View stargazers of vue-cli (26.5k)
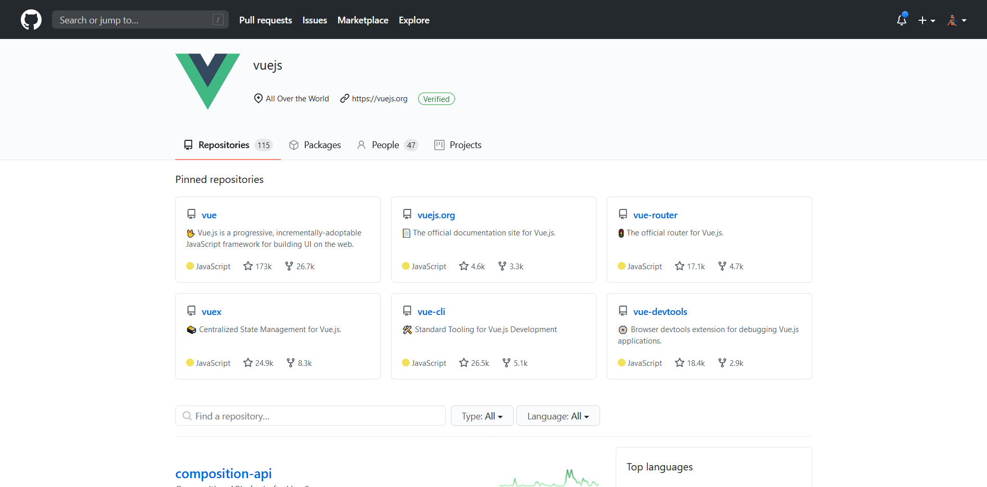This screenshot has width=987, height=487. [x=474, y=363]
